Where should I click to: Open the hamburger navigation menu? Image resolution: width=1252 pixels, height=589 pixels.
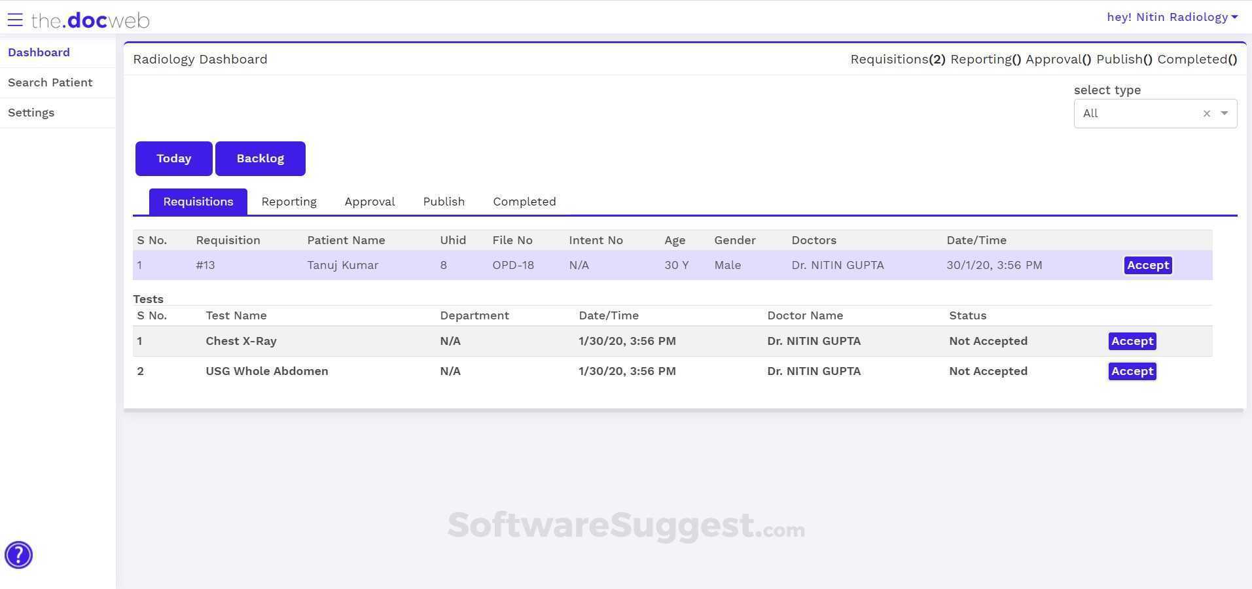(16, 19)
